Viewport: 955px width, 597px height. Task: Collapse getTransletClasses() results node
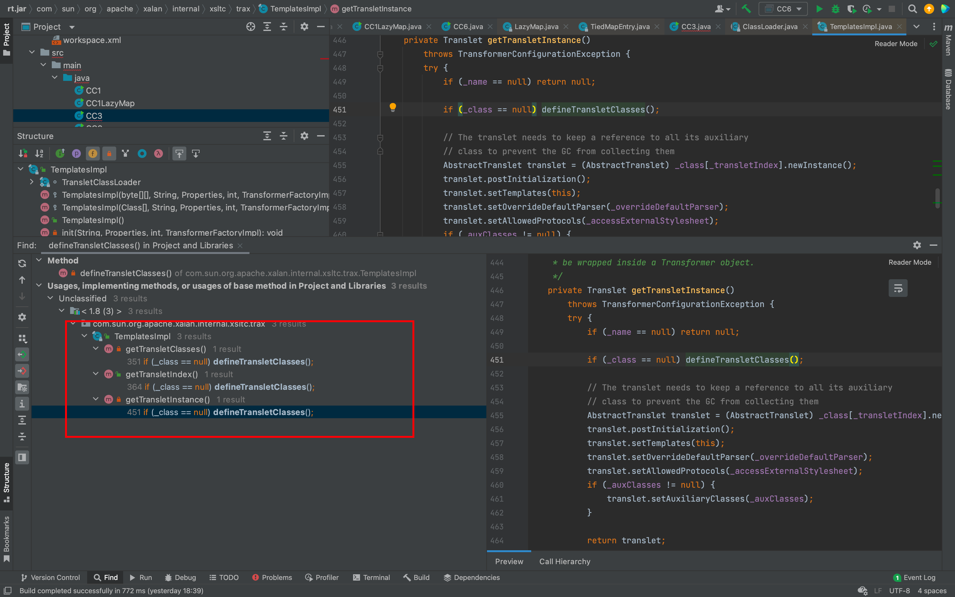coord(95,348)
